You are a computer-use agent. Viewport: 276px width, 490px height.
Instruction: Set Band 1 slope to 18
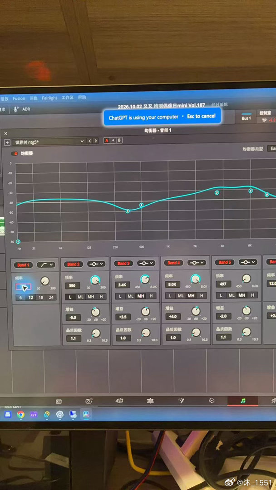(x=41, y=298)
